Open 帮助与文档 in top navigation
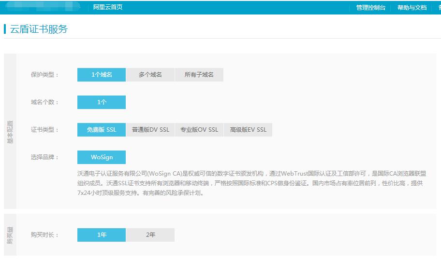 pyautogui.click(x=412, y=8)
